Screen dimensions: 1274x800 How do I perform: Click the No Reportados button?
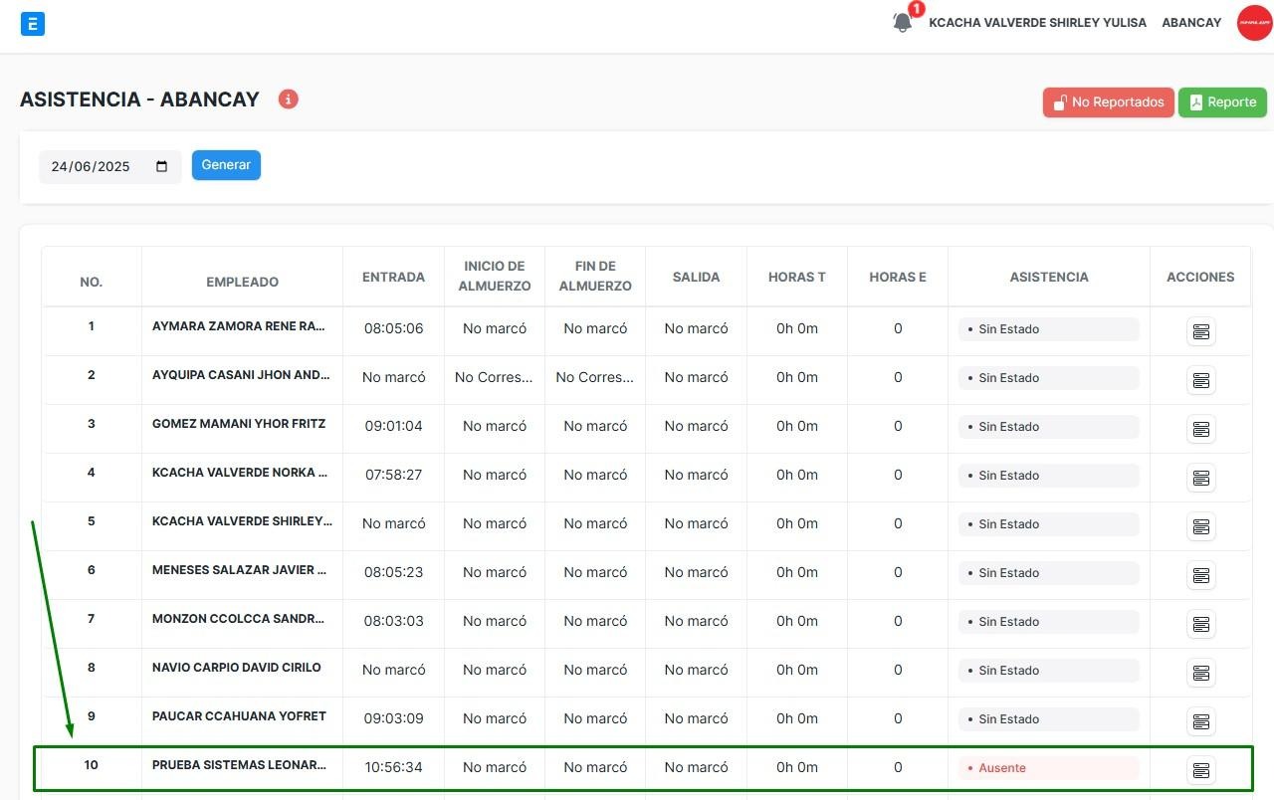pyautogui.click(x=1108, y=102)
